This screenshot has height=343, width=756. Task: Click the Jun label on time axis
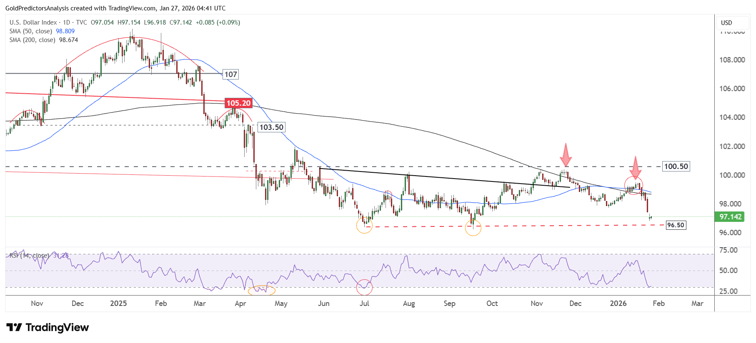[324, 303]
